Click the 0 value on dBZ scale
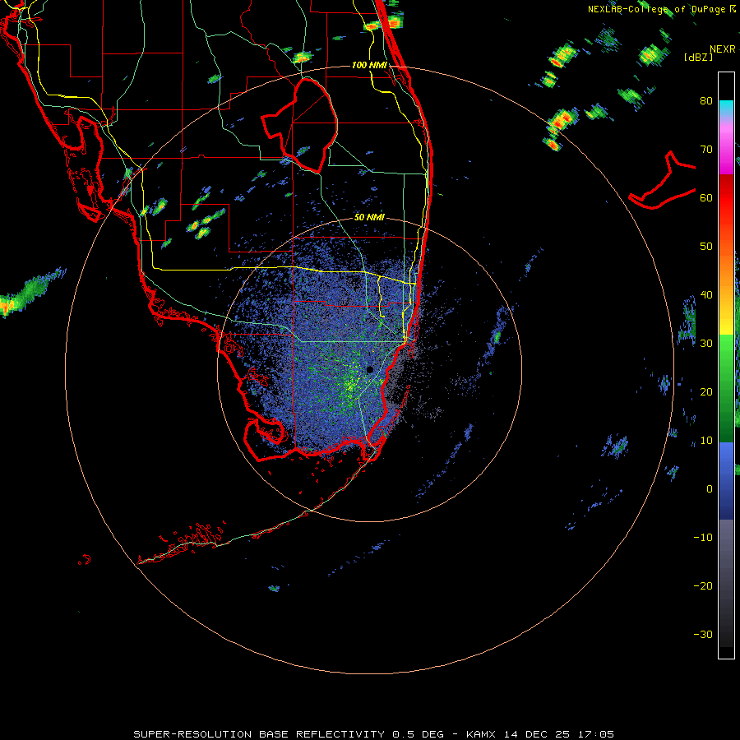 click(x=710, y=489)
